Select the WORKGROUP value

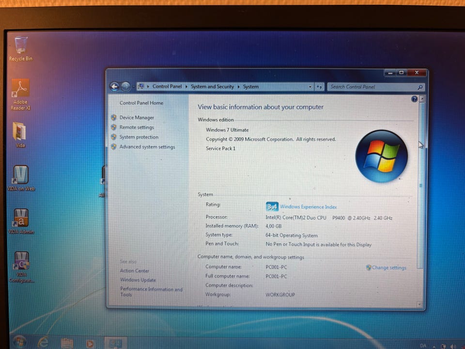point(280,295)
